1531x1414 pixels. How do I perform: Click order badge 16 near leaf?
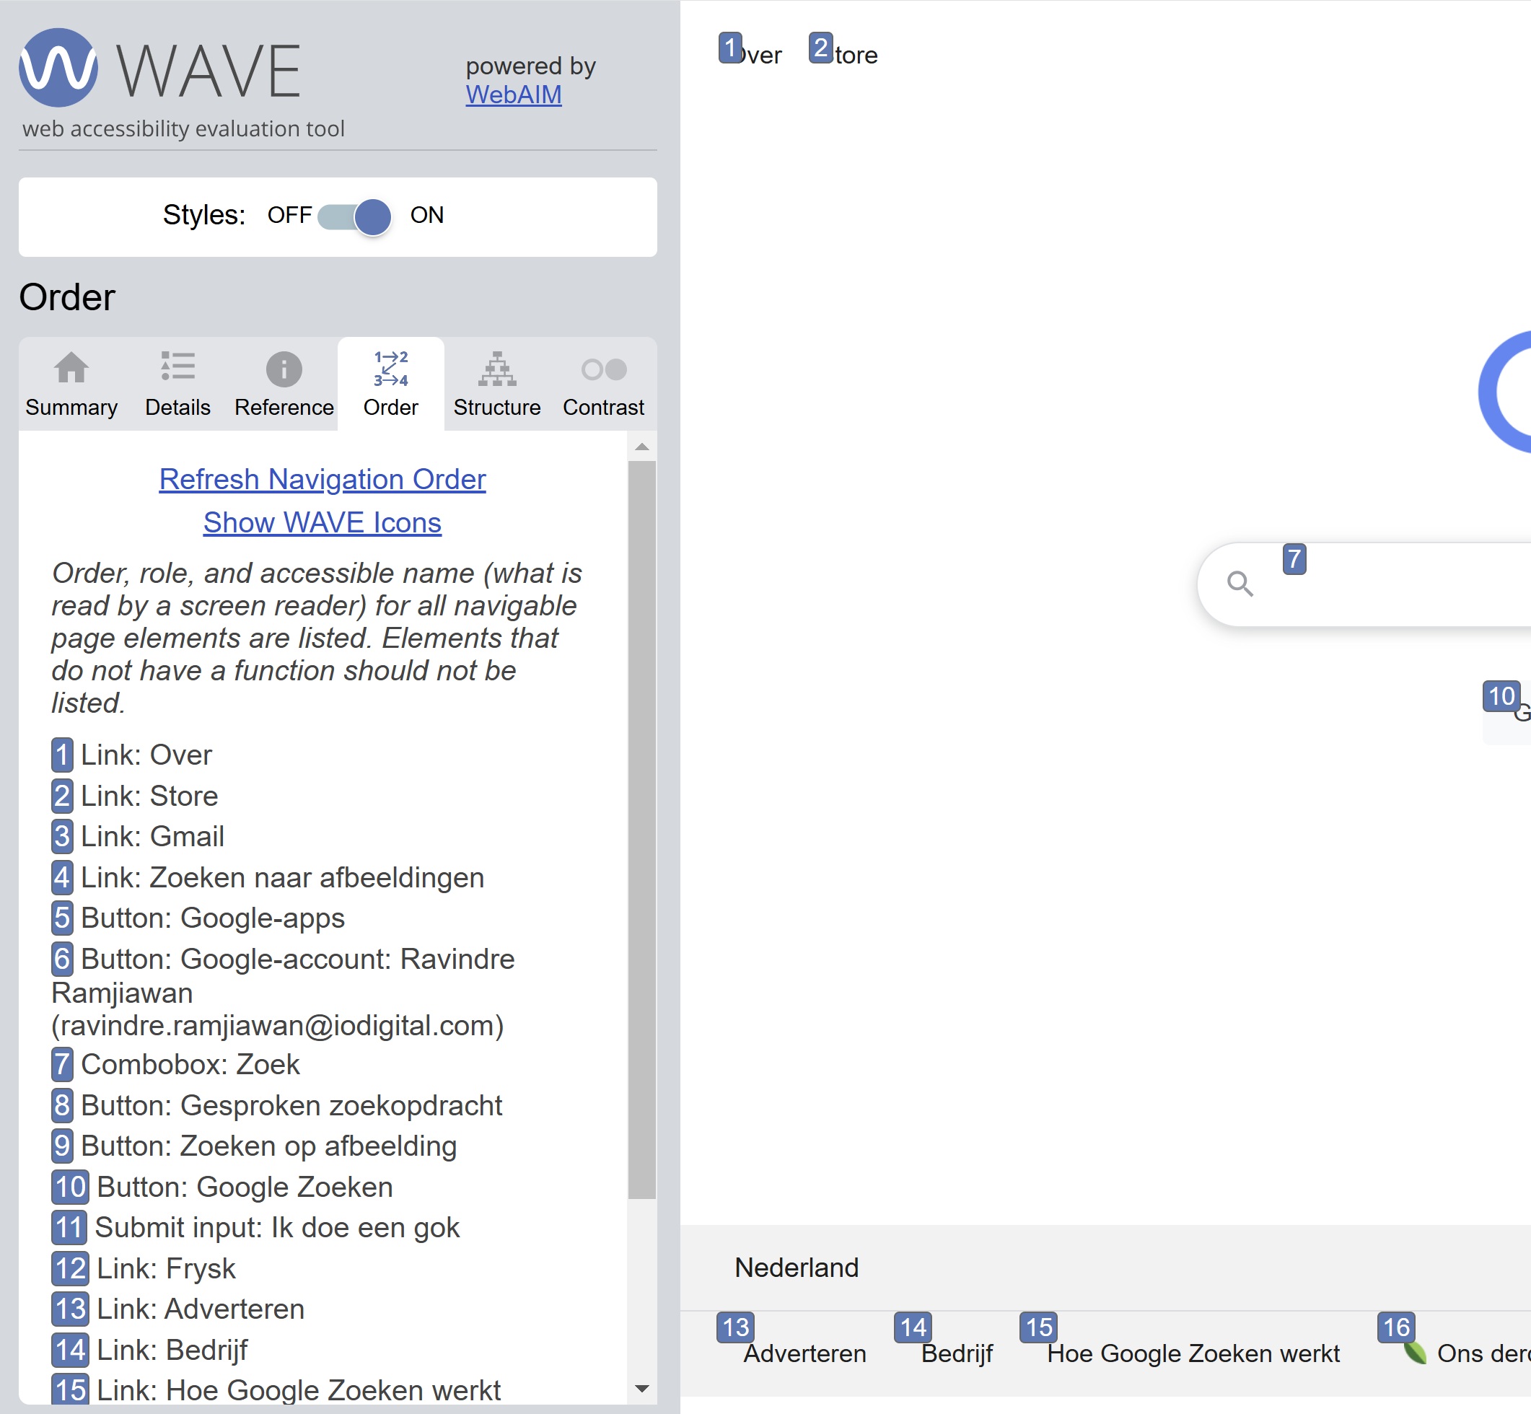pos(1397,1327)
